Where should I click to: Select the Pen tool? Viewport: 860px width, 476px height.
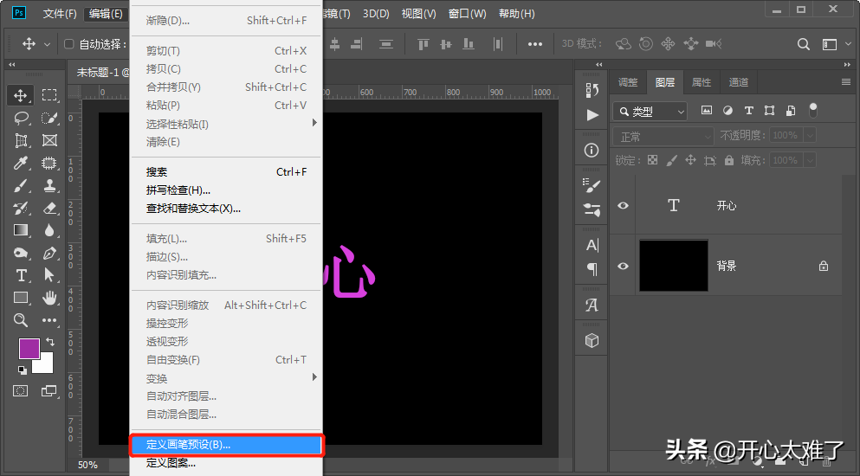point(49,253)
